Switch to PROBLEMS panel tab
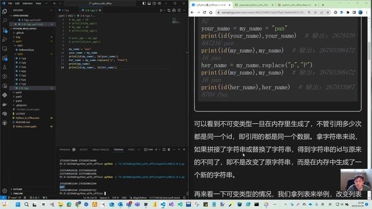372x209 pixels. point(65,150)
